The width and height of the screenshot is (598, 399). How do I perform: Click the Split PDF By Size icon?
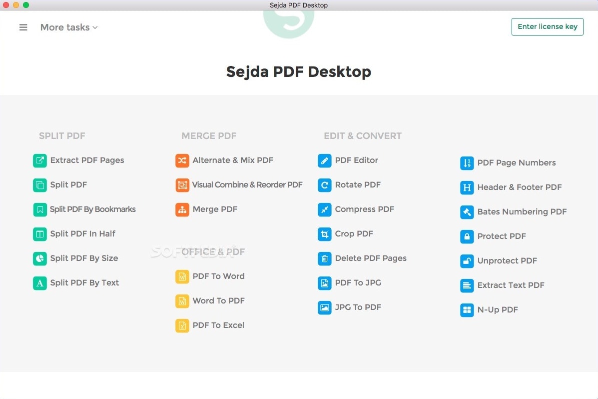(x=39, y=258)
